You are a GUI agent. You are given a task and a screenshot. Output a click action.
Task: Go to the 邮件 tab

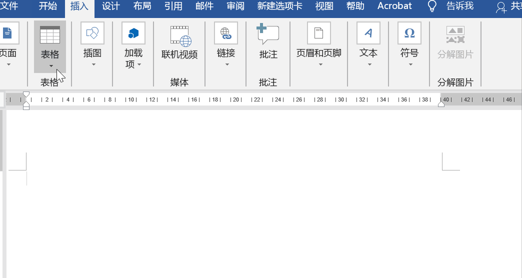(204, 6)
